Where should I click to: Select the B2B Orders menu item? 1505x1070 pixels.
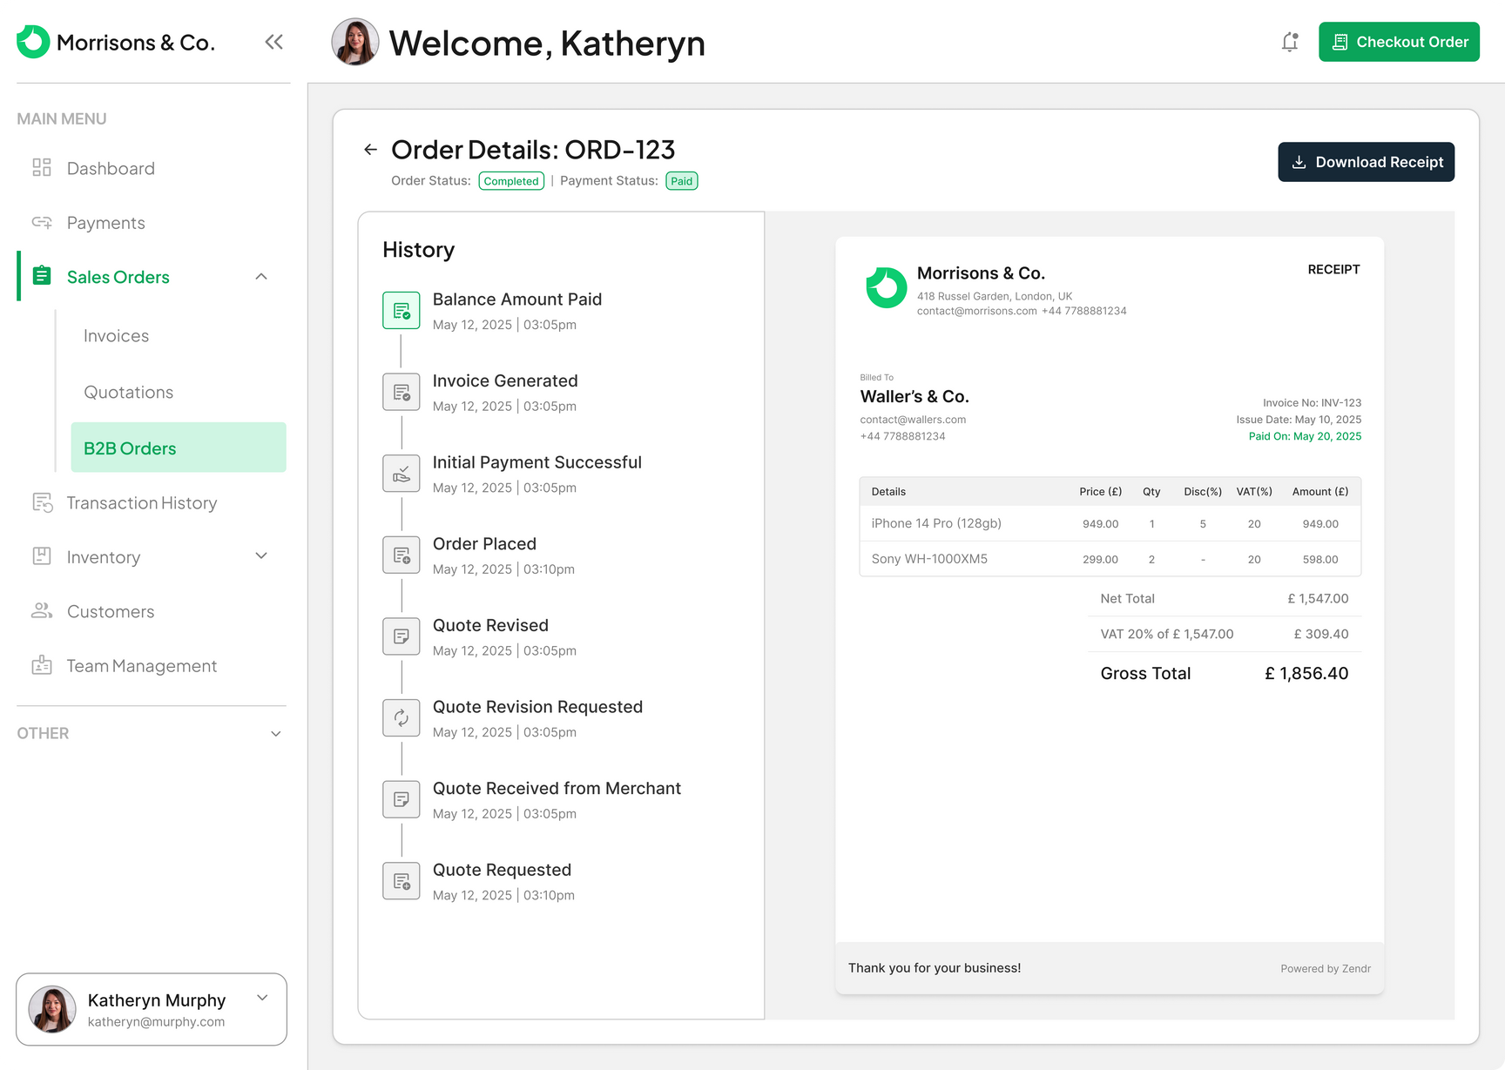[179, 448]
